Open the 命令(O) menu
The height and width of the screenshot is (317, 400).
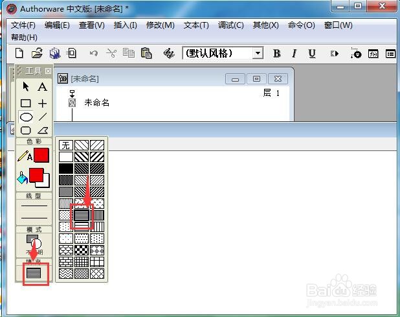tap(301, 25)
